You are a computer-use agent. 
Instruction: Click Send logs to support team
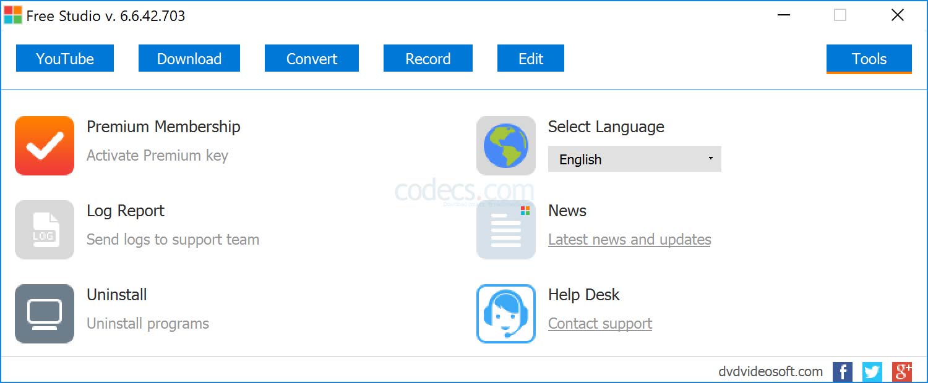[x=173, y=240]
